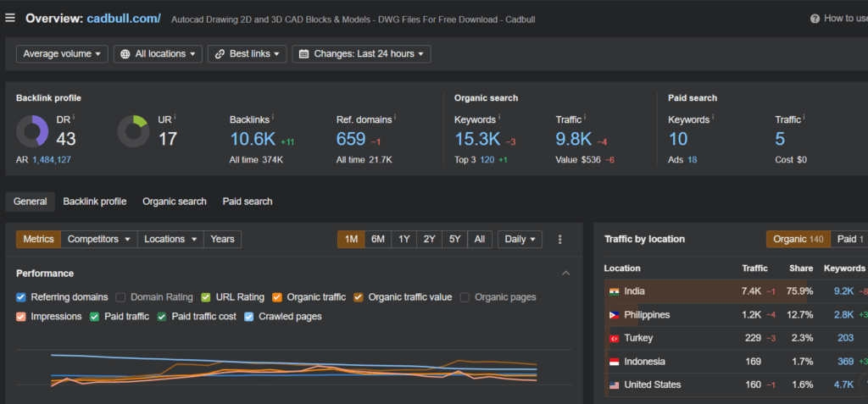The image size is (868, 404).
Task: Click the Backlinks info icon
Action: click(273, 118)
